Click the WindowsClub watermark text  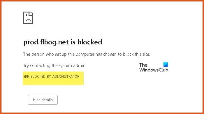154,70
